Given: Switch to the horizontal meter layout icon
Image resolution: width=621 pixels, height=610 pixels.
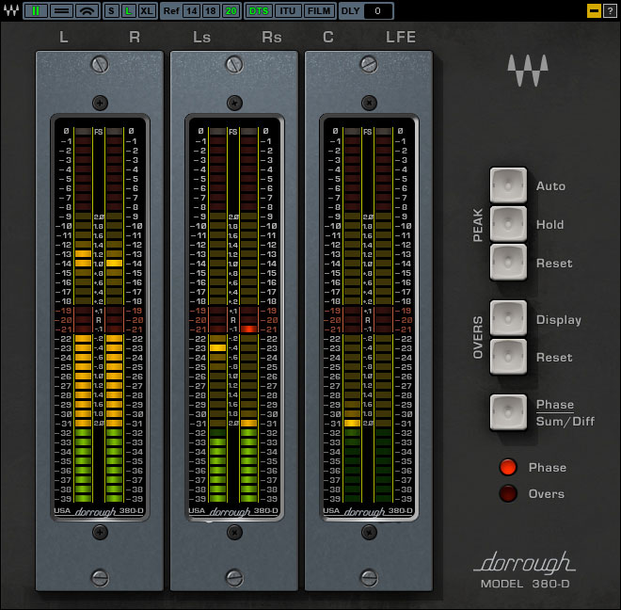Looking at the screenshot, I should [61, 10].
